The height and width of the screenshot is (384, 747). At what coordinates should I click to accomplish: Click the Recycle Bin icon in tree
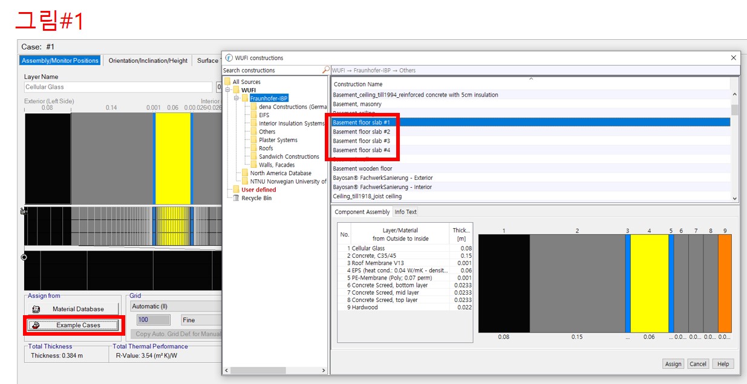tap(236, 198)
